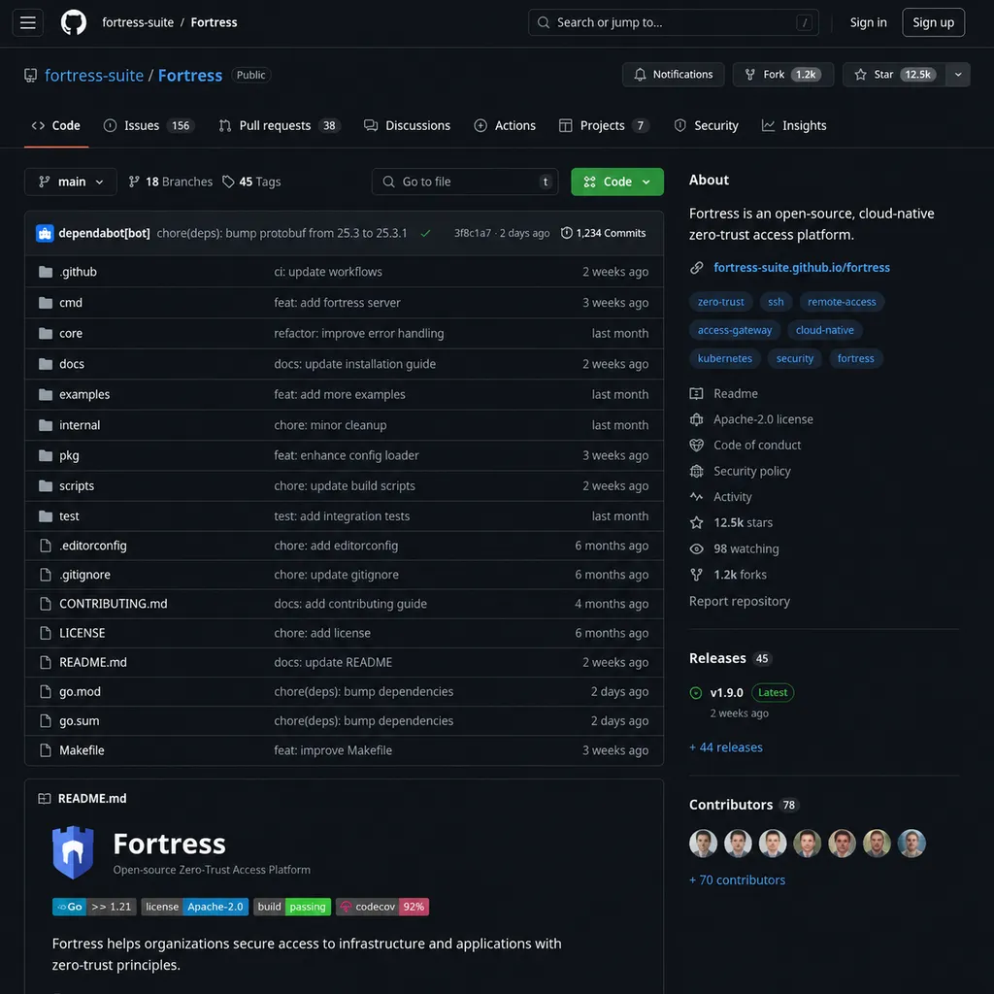
Task: Click the Fortress shield logo in README
Action: pyautogui.click(x=73, y=852)
